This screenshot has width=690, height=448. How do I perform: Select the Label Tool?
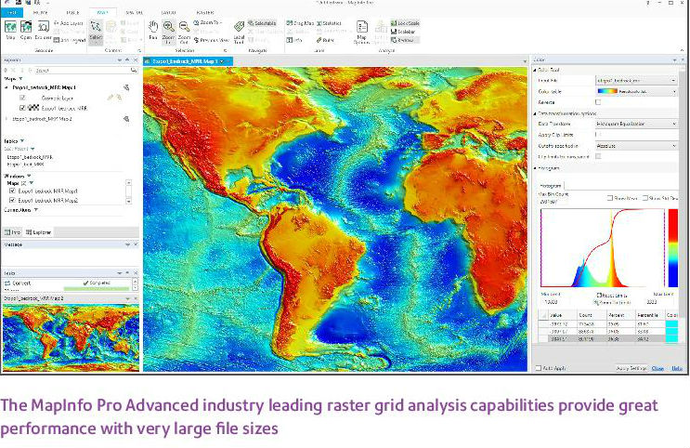tap(239, 32)
